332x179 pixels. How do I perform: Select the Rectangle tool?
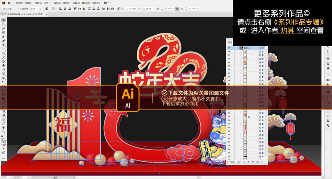point(3,53)
